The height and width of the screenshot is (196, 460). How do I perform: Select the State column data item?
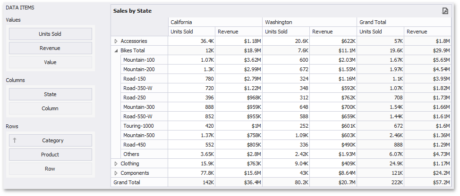point(50,94)
